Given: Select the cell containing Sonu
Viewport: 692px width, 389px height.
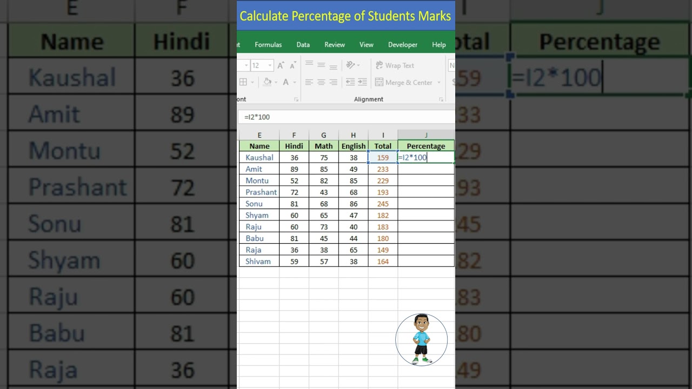Looking at the screenshot, I should point(259,204).
